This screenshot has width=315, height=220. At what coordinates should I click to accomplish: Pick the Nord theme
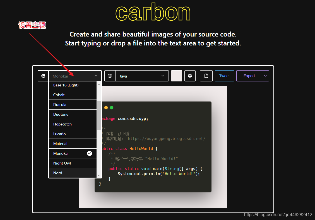[73, 173]
